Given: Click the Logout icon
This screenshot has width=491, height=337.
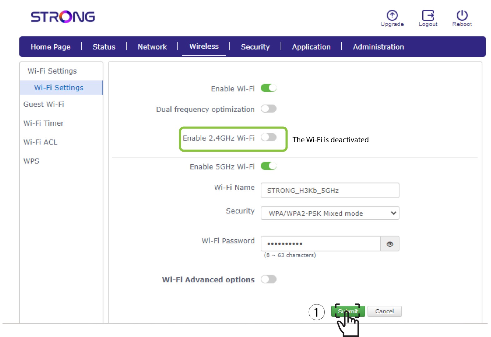Looking at the screenshot, I should (428, 15).
